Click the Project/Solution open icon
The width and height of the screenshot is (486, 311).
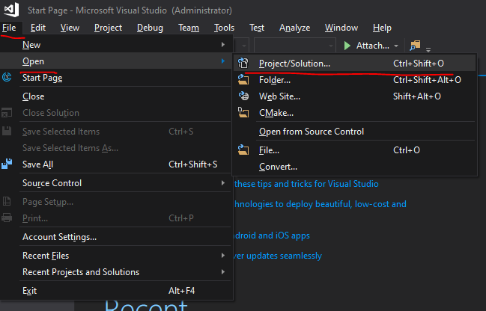[243, 64]
